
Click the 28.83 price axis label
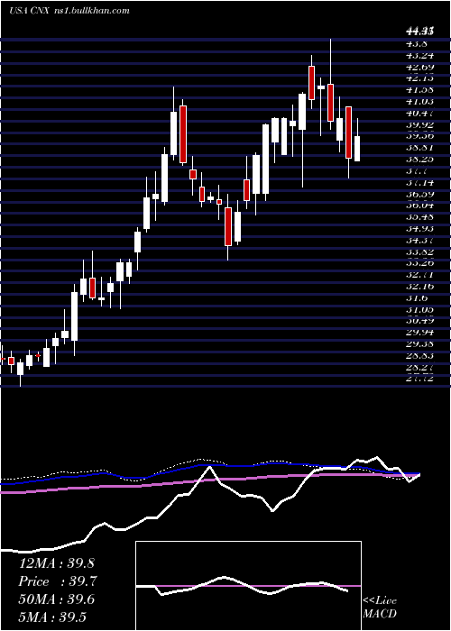point(419,355)
